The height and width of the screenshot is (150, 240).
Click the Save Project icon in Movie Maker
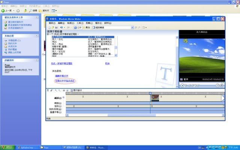coord(56,27)
